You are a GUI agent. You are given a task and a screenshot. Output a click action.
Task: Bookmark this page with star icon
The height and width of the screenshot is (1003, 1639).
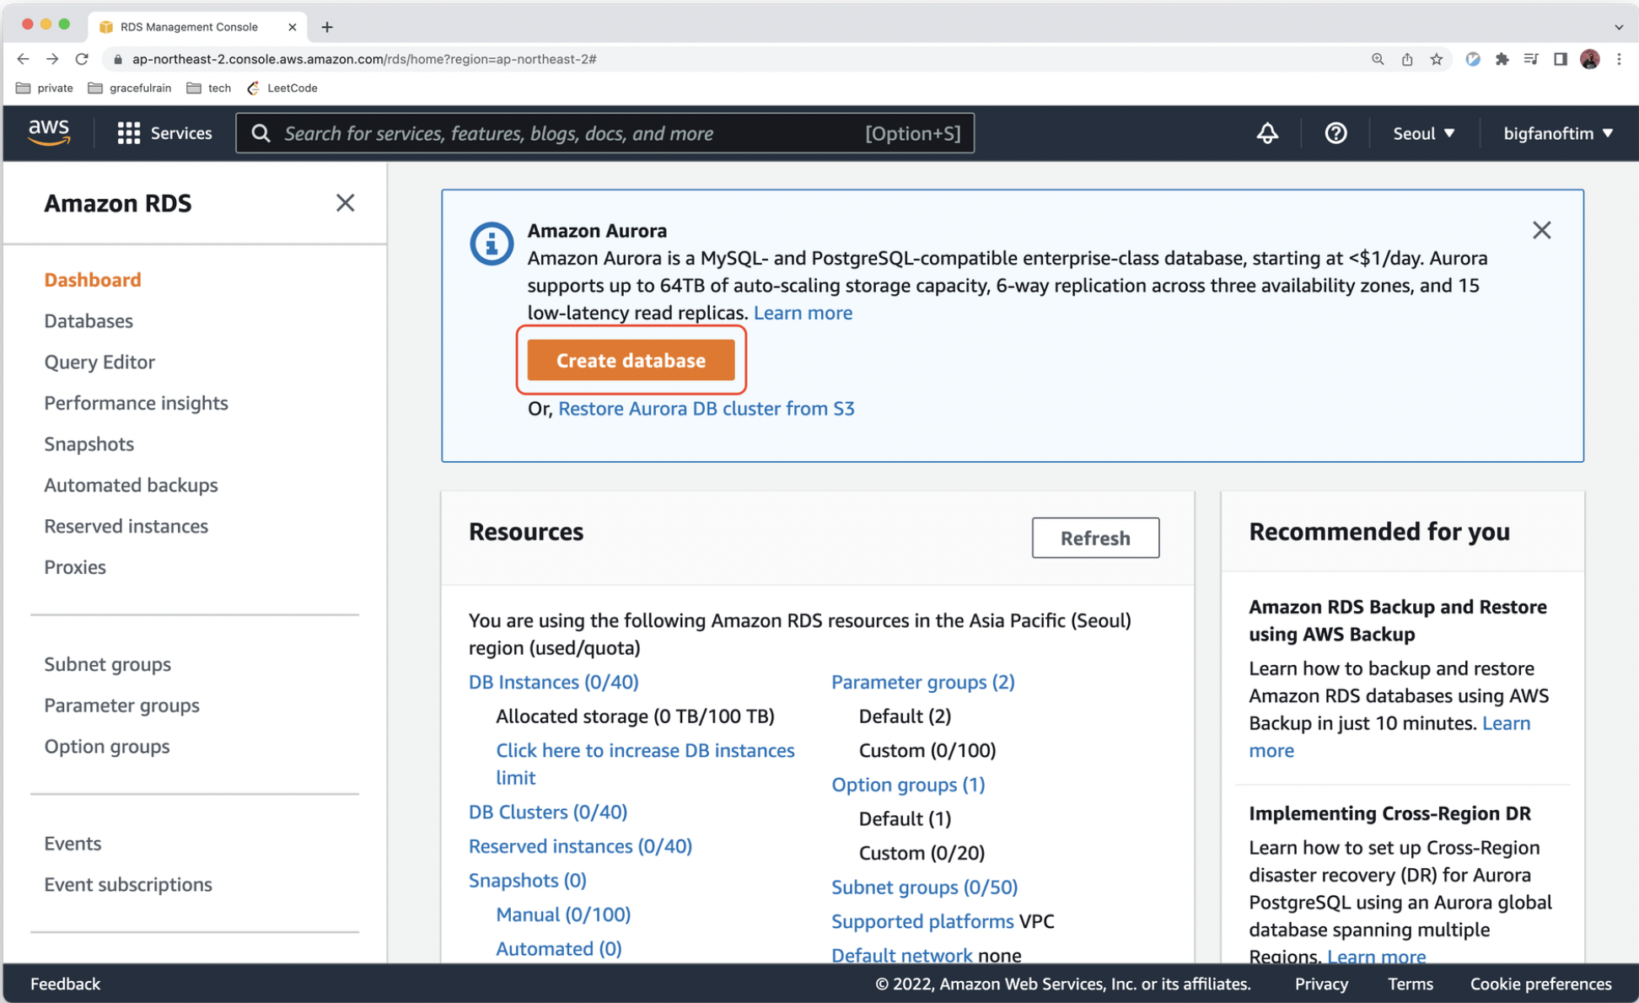[1436, 59]
